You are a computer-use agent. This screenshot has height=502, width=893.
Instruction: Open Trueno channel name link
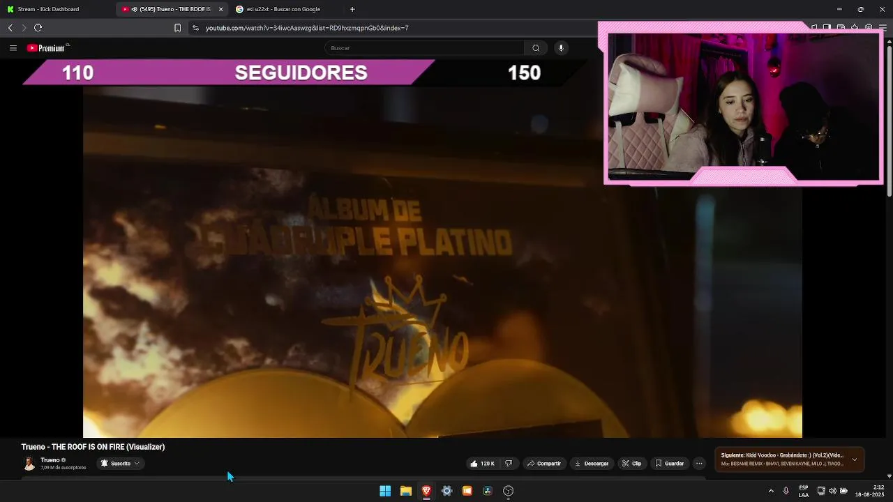pos(50,460)
